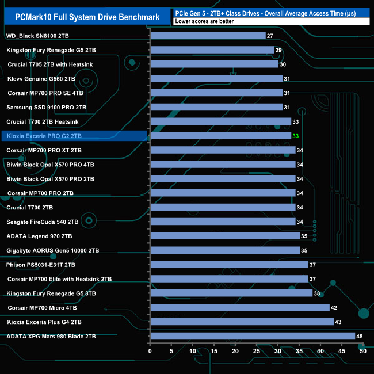Select the 'Corsair MP700 PRO XT 2TB' label
374x374 pixels.
[44, 150]
